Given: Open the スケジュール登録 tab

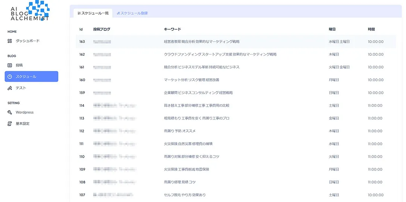Looking at the screenshot, I should click(132, 13).
